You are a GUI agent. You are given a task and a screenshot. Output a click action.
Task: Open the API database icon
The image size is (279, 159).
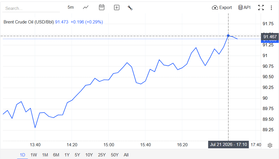tap(240, 8)
